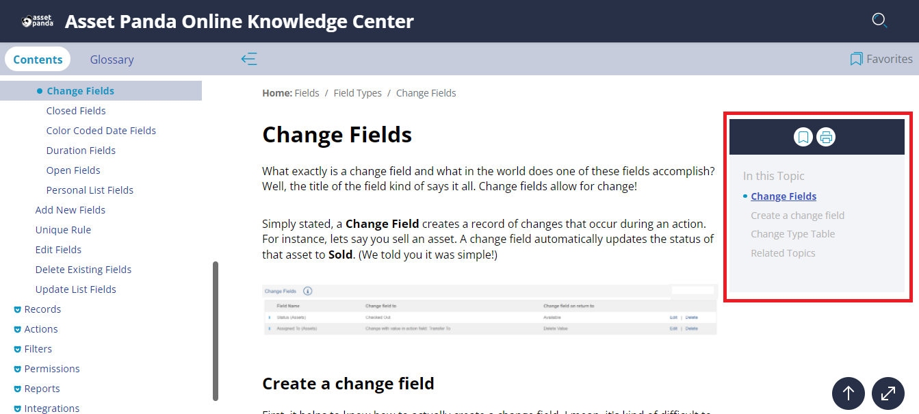Viewport: 919px width, 414px height.
Task: Collapse the sidebar with the arrow-lines icon
Action: coord(249,60)
